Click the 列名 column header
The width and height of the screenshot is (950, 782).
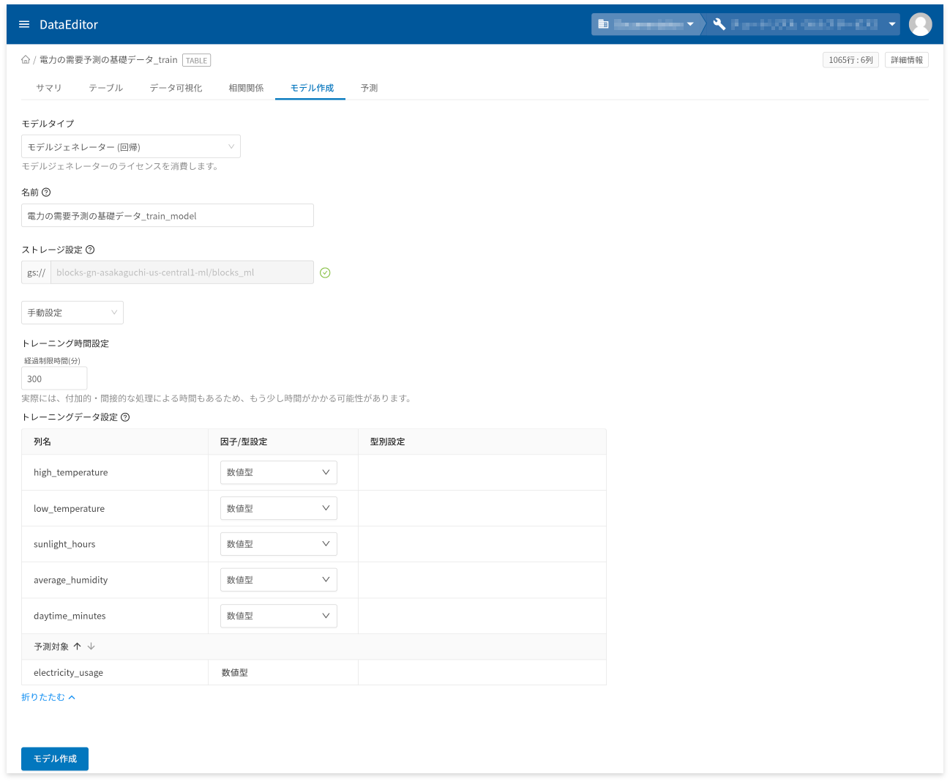coord(42,442)
